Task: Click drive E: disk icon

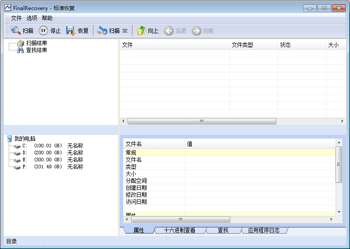Action: coord(17,160)
